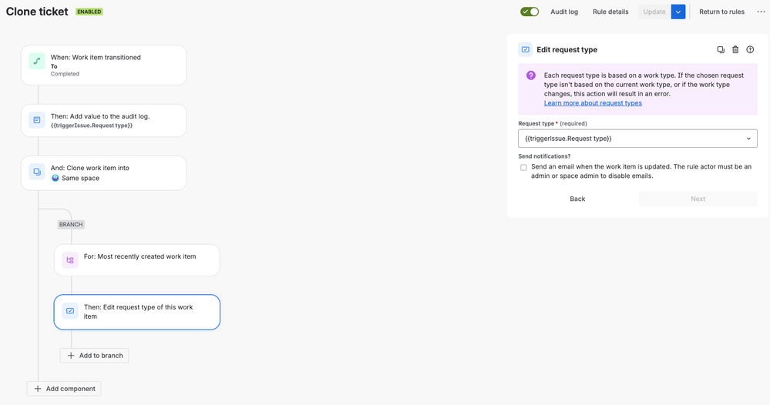Click the BRANCH label
This screenshot has width=770, height=405.
71,225
